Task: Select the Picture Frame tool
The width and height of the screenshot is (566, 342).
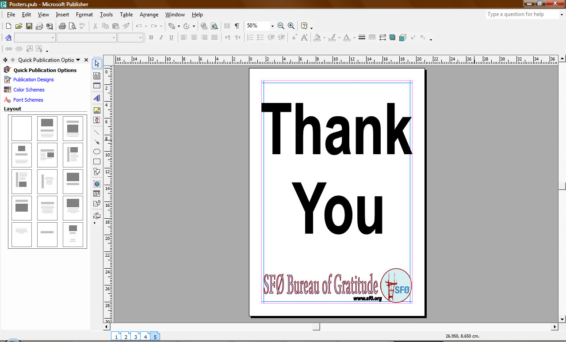Action: click(x=97, y=110)
